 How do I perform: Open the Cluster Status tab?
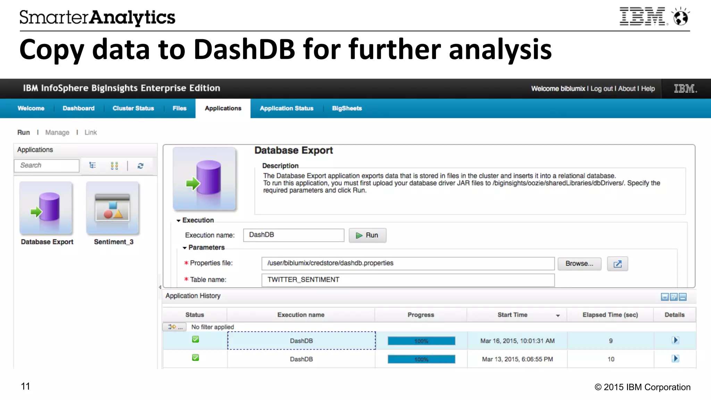tap(133, 108)
